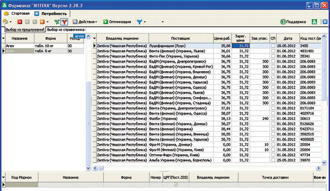The image size is (330, 191).
Task: Click the Точка доставки header in the bottom grid
Action: point(275,177)
